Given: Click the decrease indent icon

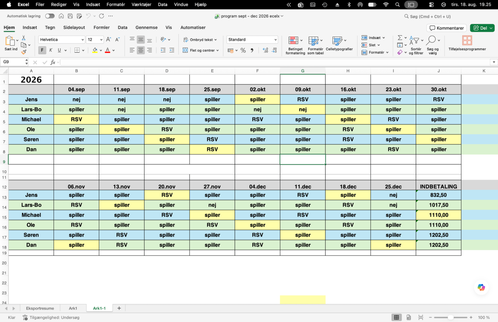Looking at the screenshot, I should click(163, 50).
